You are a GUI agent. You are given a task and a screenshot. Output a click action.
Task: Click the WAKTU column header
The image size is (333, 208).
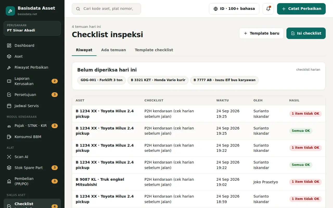click(222, 100)
